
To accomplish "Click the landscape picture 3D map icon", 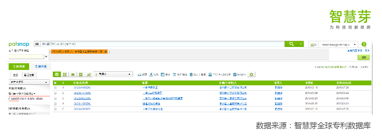I will tap(210, 74).
